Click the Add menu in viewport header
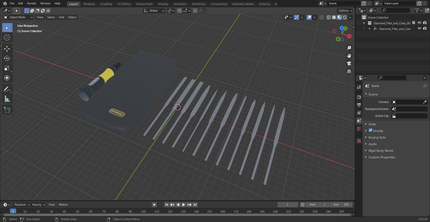Screen dimensions: 430x222 61,17
